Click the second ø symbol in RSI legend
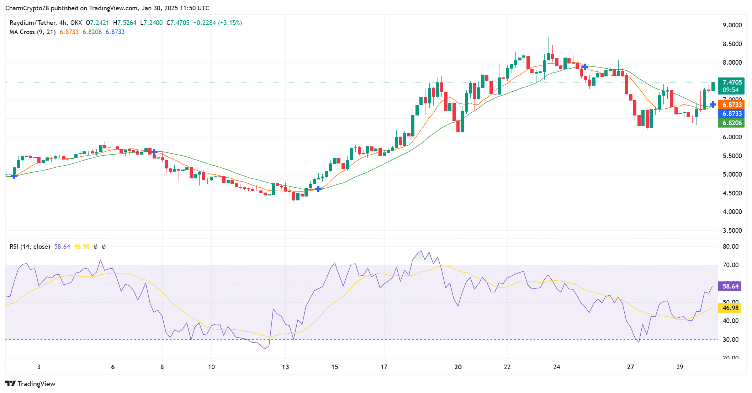This screenshot has width=752, height=393. pyautogui.click(x=104, y=247)
